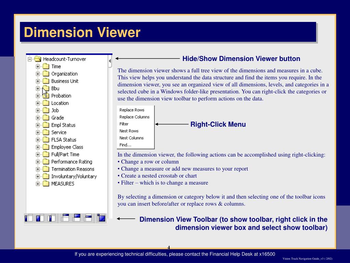Select the Performance Rating tree label
350x263 pixels.
click(x=72, y=162)
